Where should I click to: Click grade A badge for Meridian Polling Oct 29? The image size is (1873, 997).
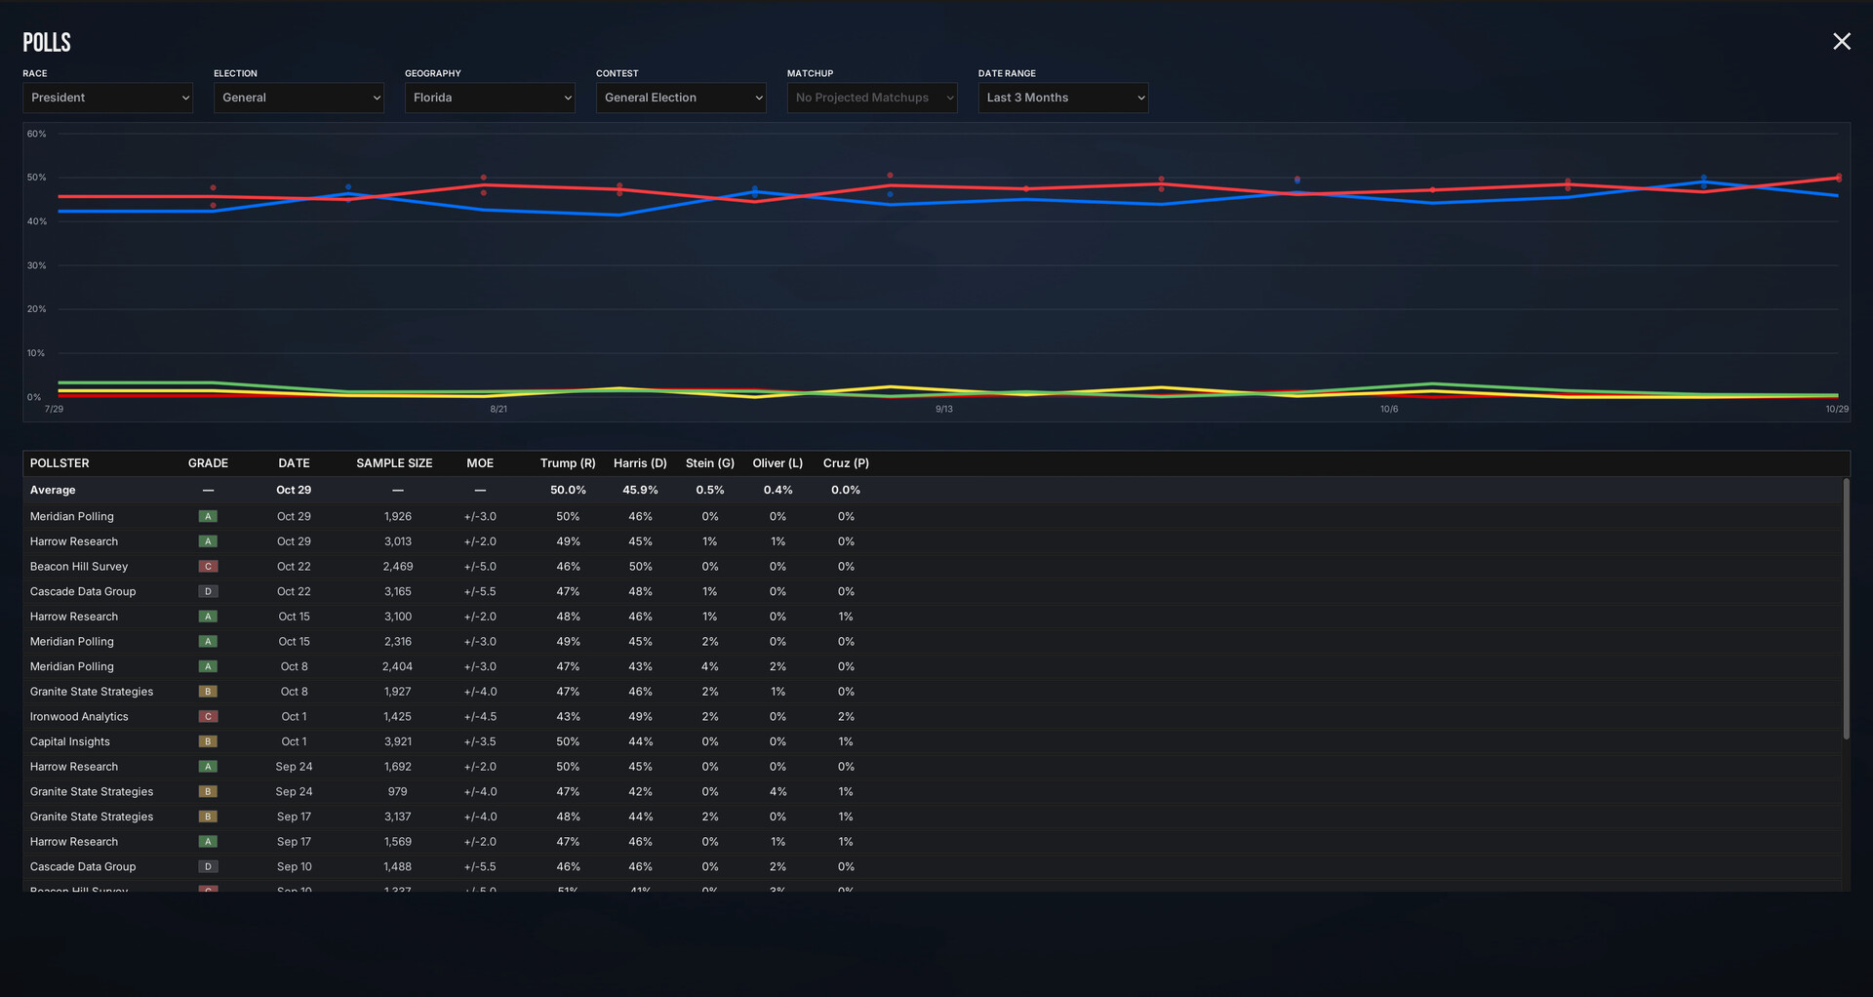pyautogui.click(x=208, y=516)
